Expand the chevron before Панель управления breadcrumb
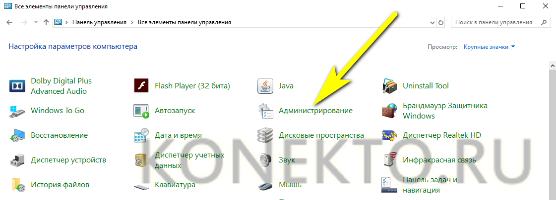 point(66,22)
